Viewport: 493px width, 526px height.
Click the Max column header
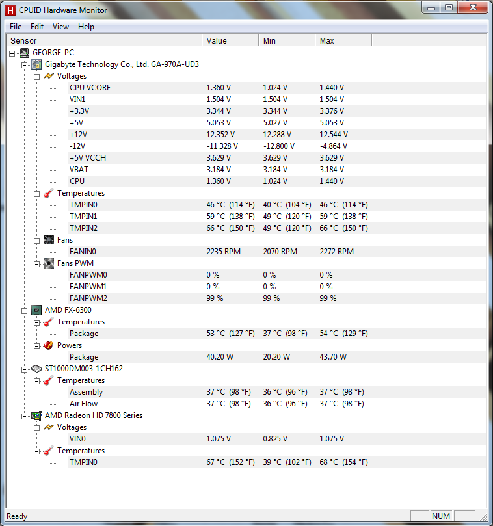coord(343,40)
